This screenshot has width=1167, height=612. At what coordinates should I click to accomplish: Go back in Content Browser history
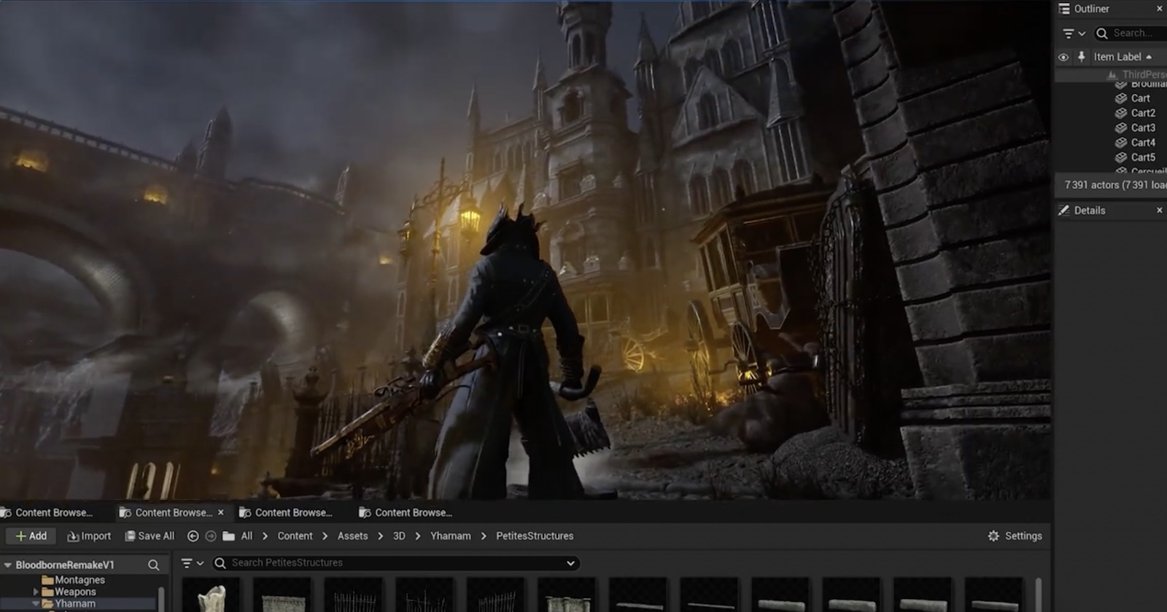coord(193,536)
